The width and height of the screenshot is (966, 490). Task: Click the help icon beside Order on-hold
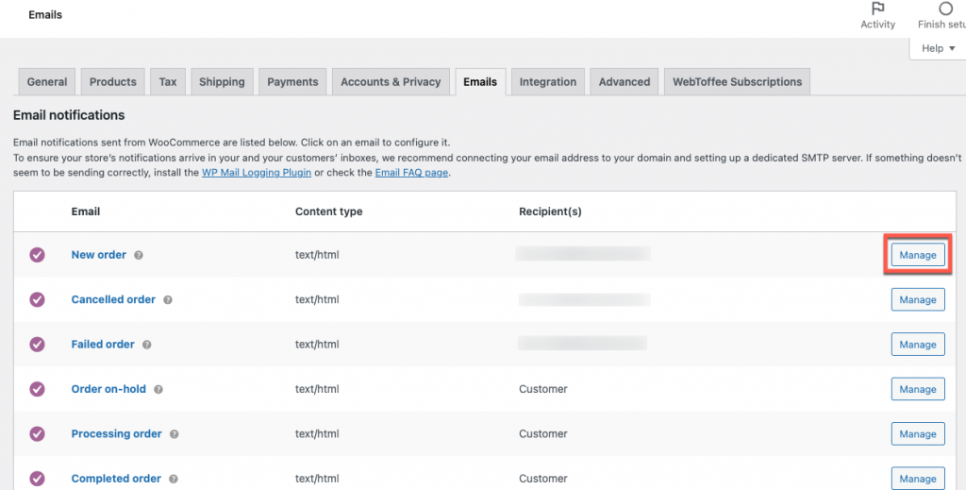click(x=158, y=390)
